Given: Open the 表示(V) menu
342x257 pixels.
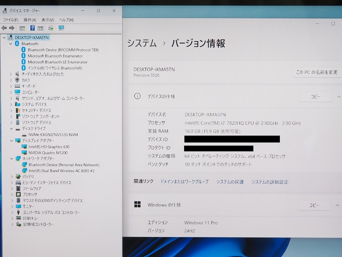Looking at the screenshot, I should pyautogui.click(x=48, y=20).
